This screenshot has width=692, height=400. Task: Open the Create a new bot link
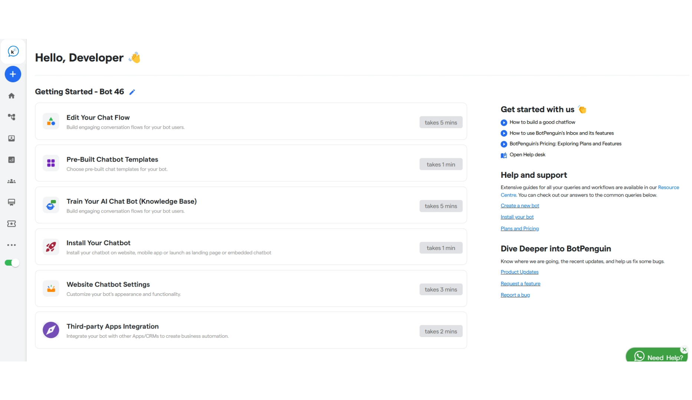520,206
